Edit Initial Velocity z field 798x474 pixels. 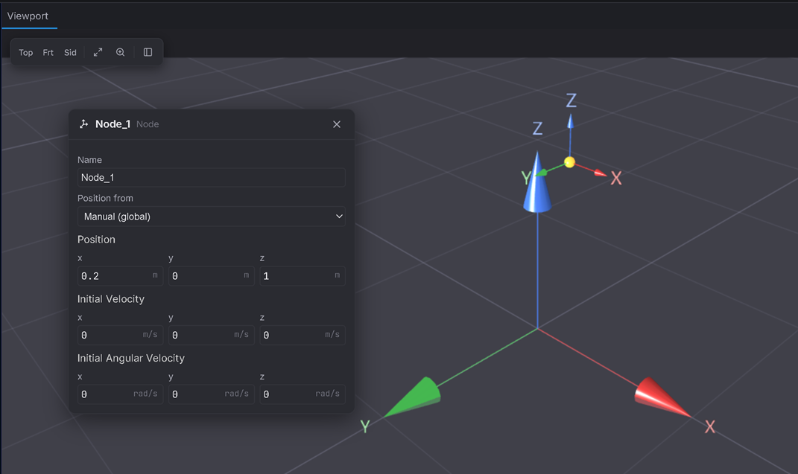(x=303, y=335)
